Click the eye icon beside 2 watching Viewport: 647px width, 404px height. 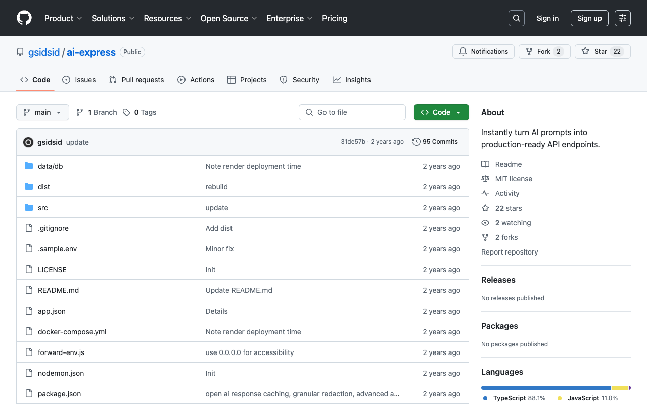(485, 223)
